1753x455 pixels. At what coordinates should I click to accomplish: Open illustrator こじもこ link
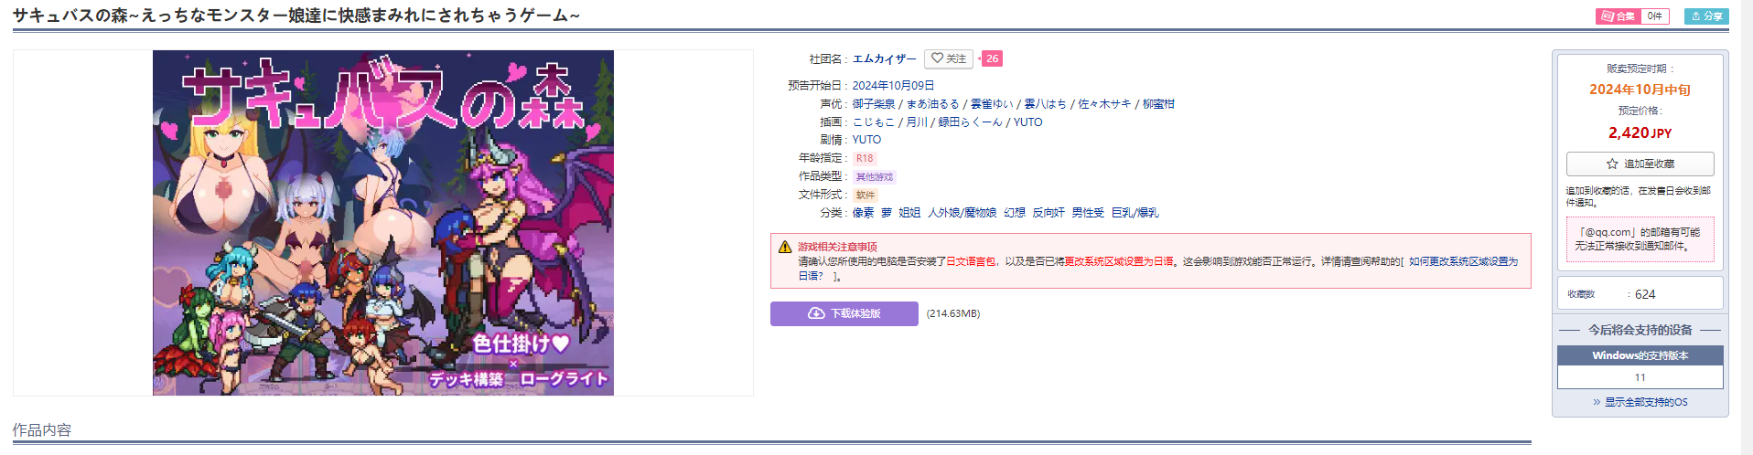pos(874,122)
